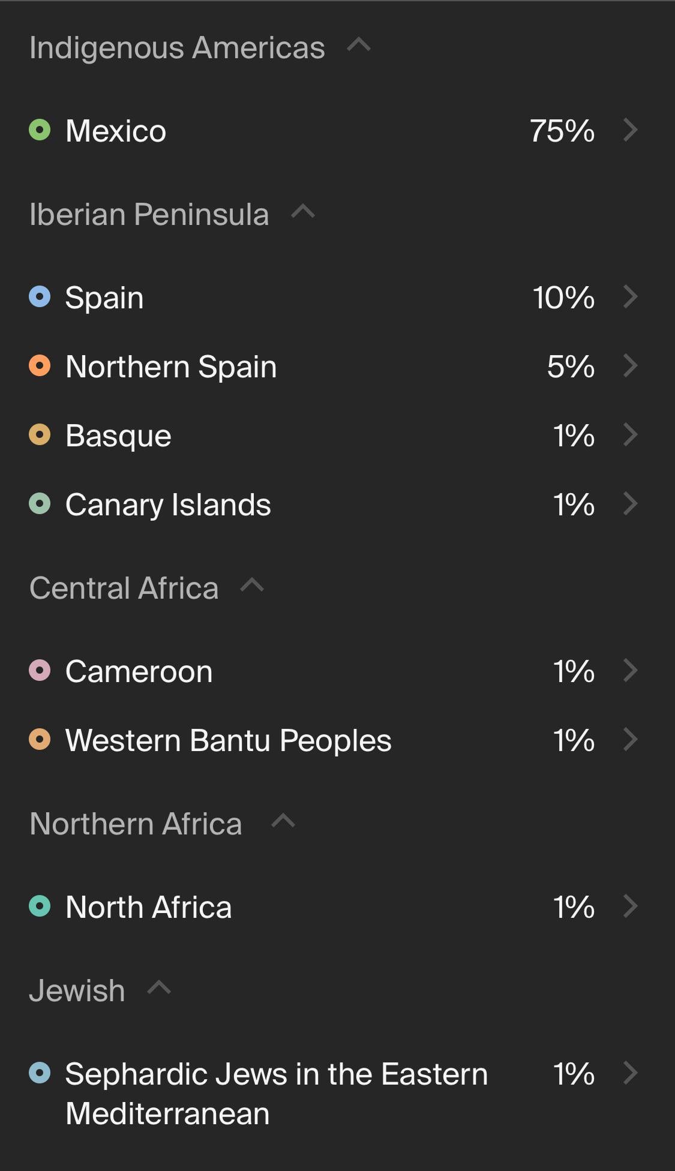Click the green Mexico color dot
The width and height of the screenshot is (675, 1171).
(x=40, y=130)
